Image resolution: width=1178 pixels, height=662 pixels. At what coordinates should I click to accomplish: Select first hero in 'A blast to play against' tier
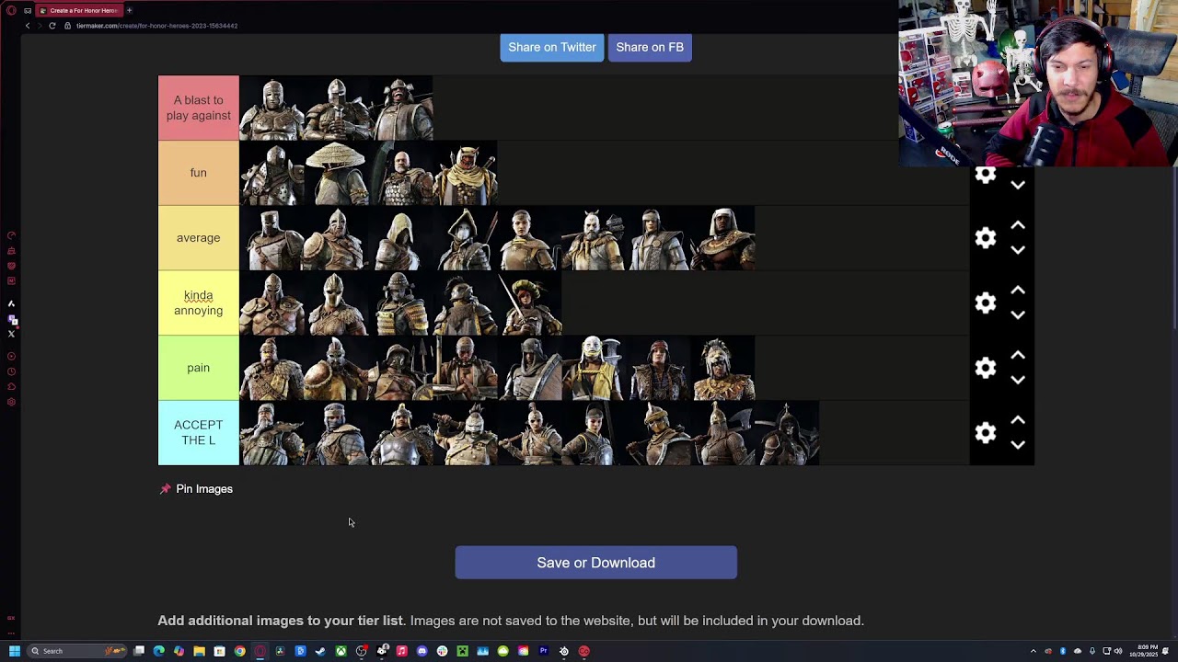[x=271, y=108]
